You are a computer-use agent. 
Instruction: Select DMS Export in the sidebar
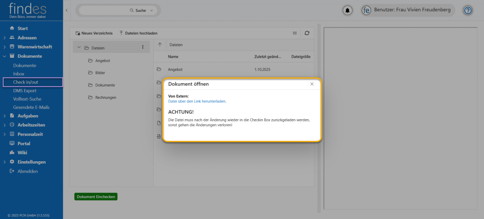point(25,90)
